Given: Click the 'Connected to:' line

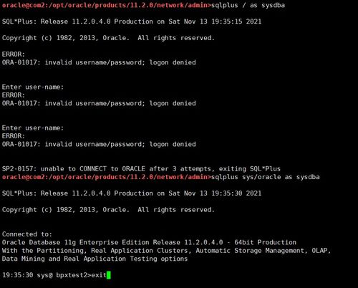Looking at the screenshot, I should tap(27, 234).
